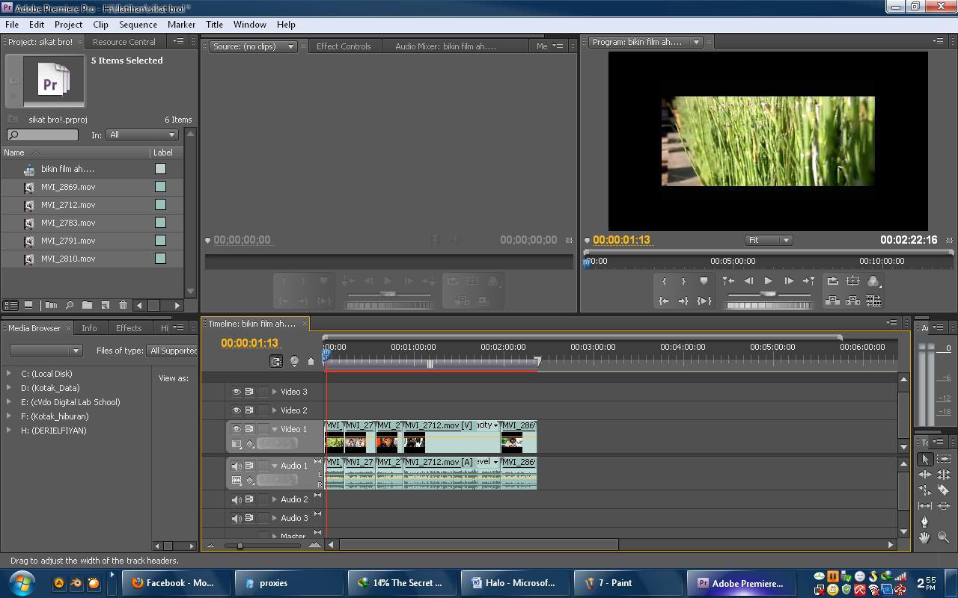The height and width of the screenshot is (598, 958).
Task: Switch Project panel to Icon View
Action: click(28, 305)
